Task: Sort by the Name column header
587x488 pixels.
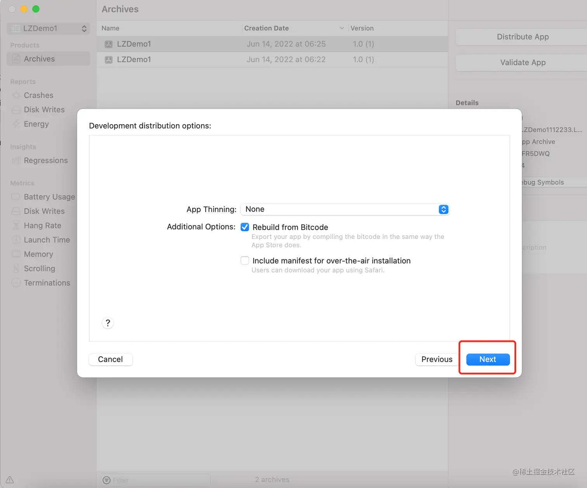Action: pyautogui.click(x=169, y=28)
